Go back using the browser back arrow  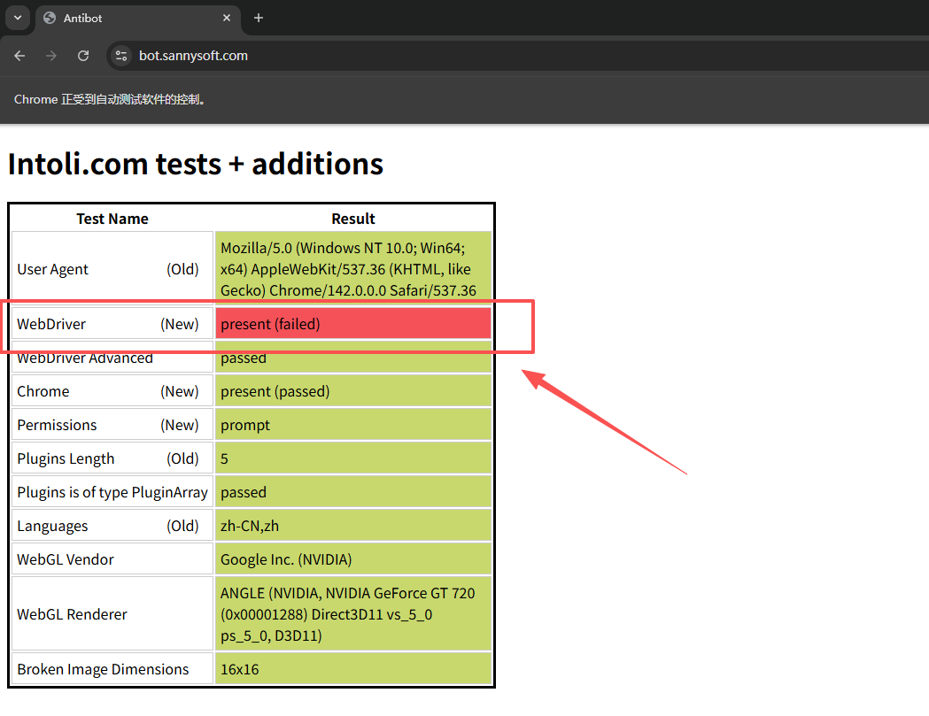coord(19,56)
